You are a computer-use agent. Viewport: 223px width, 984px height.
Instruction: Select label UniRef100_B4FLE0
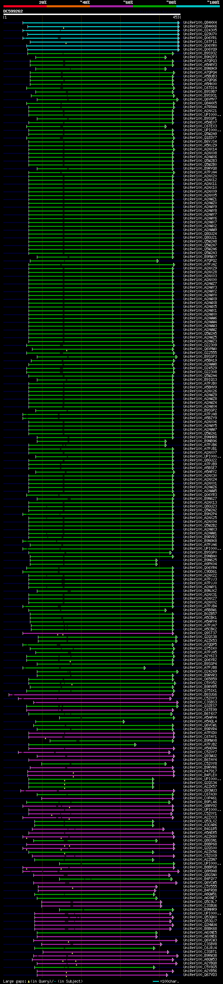click(200, 775)
